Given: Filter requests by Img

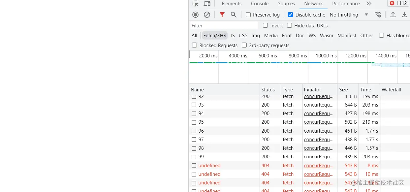Looking at the screenshot, I should [x=256, y=36].
